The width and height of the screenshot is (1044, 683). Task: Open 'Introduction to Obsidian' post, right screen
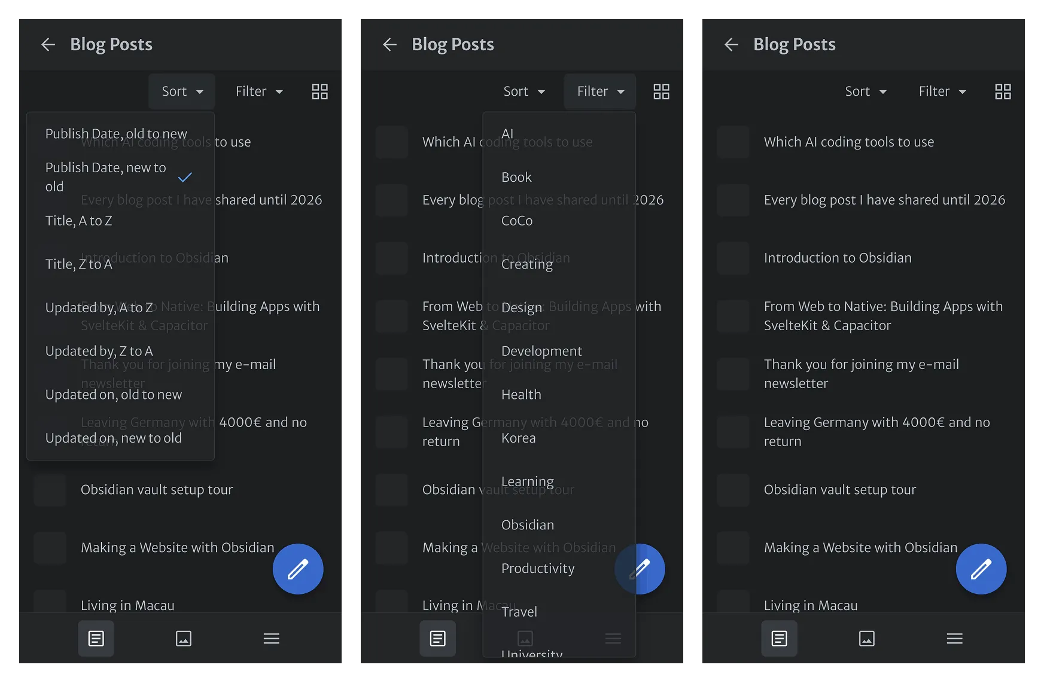pos(838,258)
